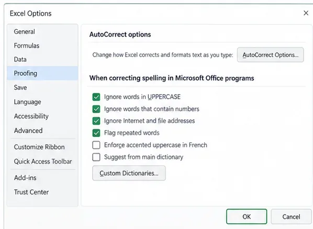Enable Enforce accented uppercase in French
The image size is (313, 229).
96,145
